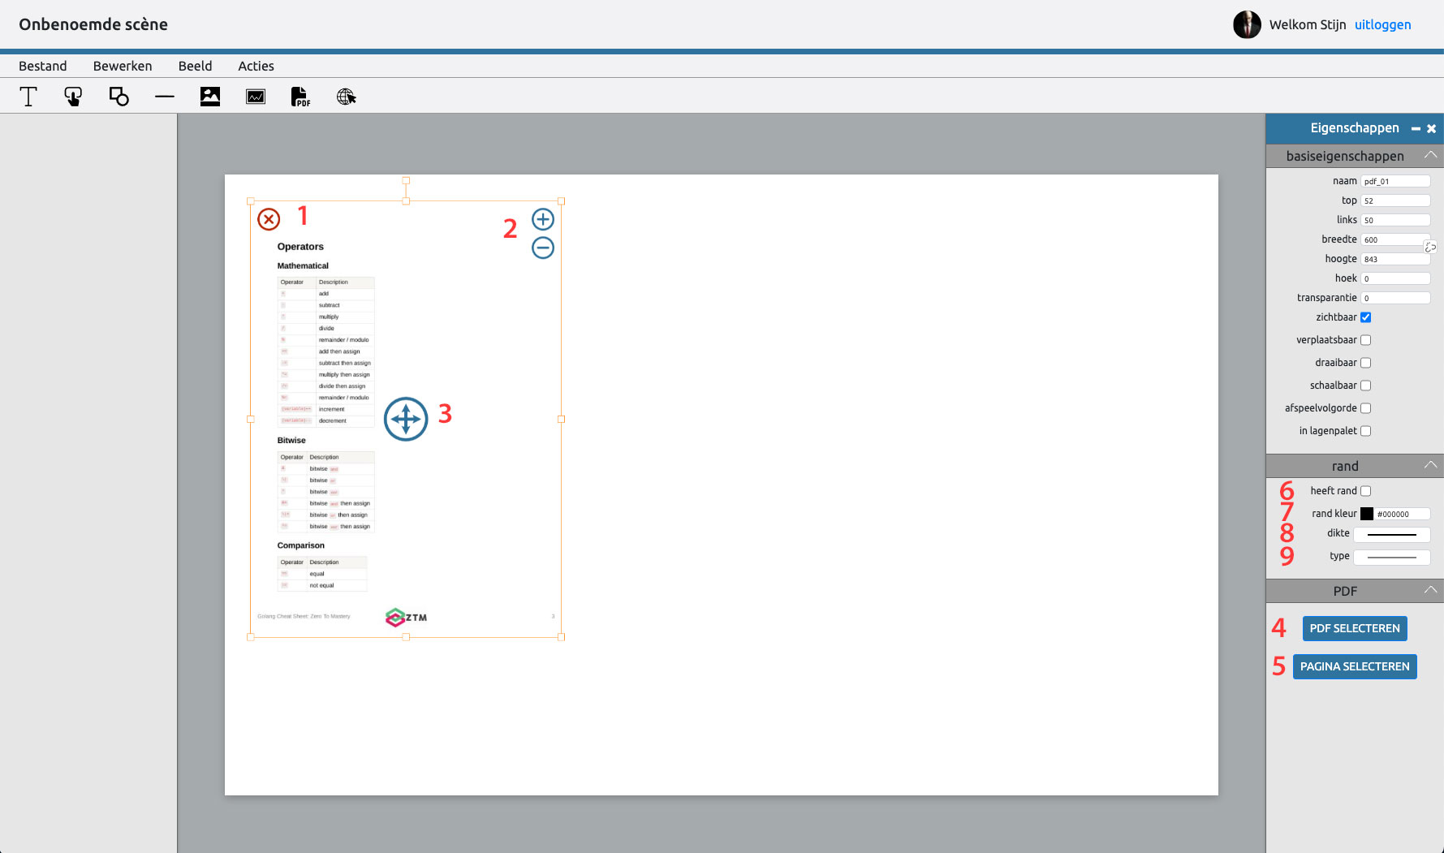This screenshot has width=1444, height=853.
Task: Click the user avatar picture
Action: pyautogui.click(x=1247, y=24)
